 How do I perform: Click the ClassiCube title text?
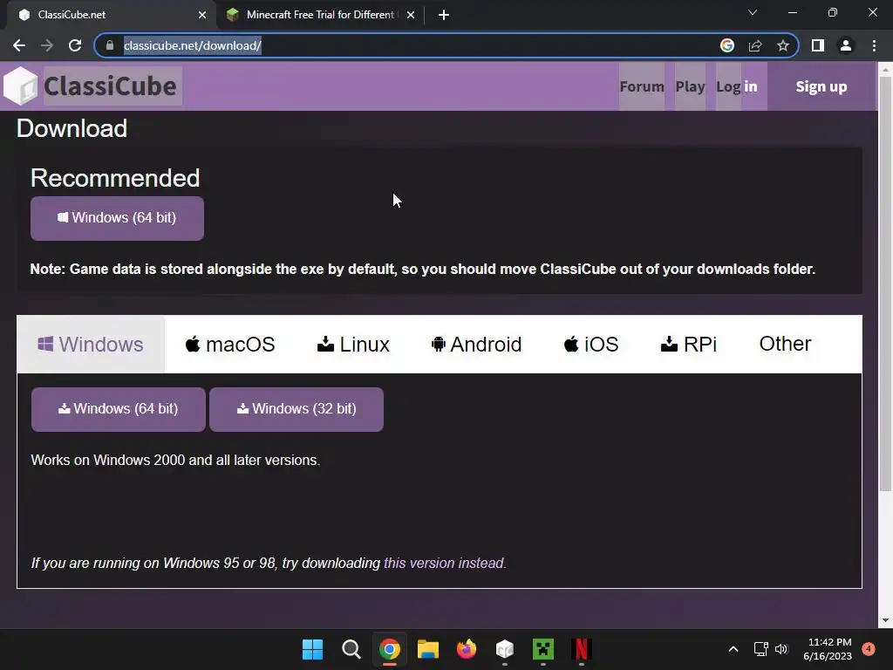(111, 86)
